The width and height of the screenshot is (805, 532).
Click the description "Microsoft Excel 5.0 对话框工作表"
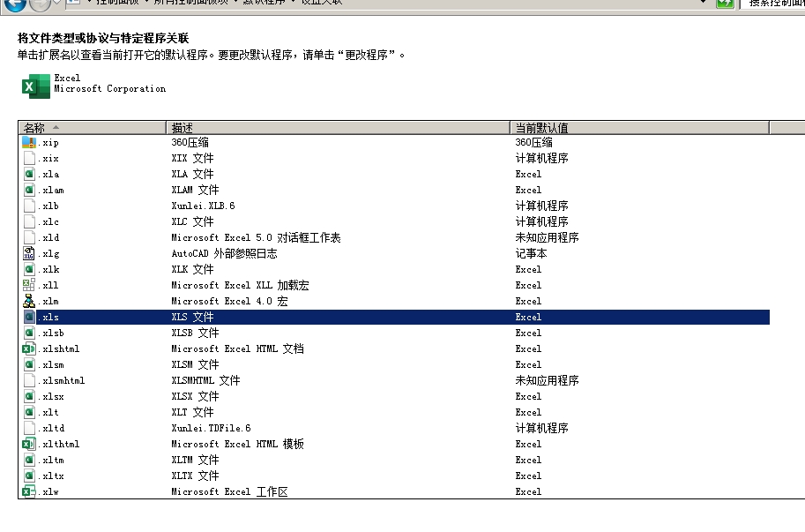(x=257, y=237)
